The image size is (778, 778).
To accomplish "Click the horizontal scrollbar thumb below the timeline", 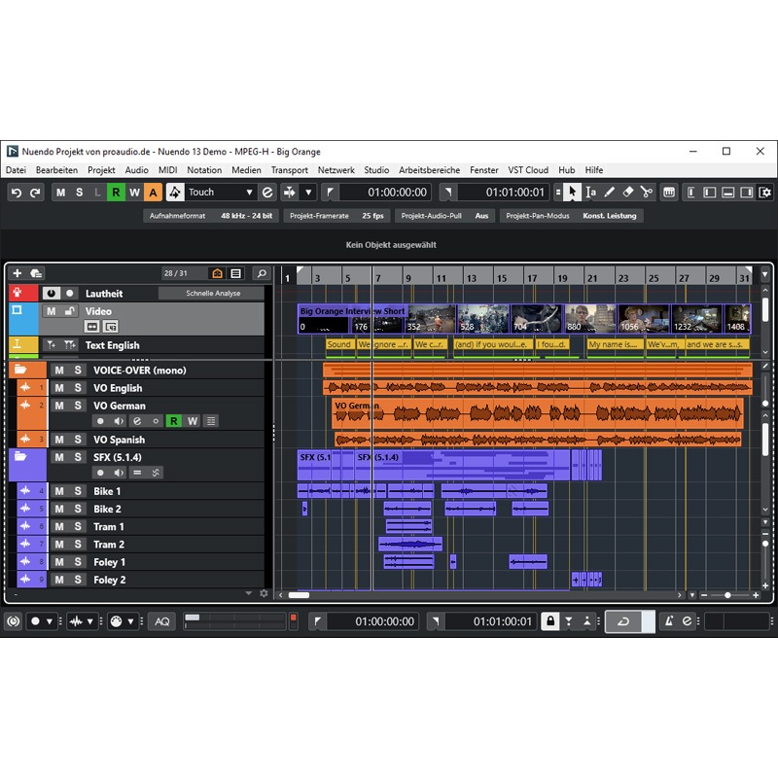I will click(299, 595).
